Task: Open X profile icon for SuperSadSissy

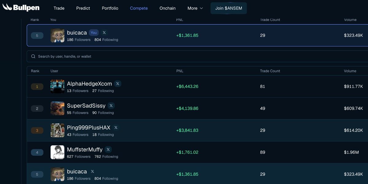Action: pyautogui.click(x=111, y=105)
